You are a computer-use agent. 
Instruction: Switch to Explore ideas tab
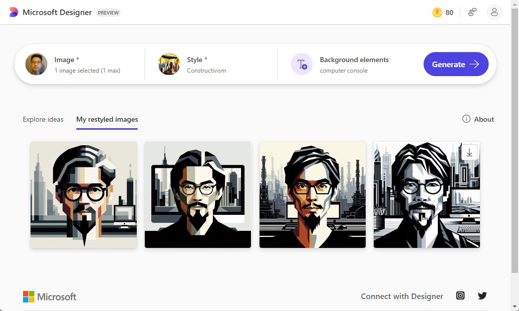[43, 119]
